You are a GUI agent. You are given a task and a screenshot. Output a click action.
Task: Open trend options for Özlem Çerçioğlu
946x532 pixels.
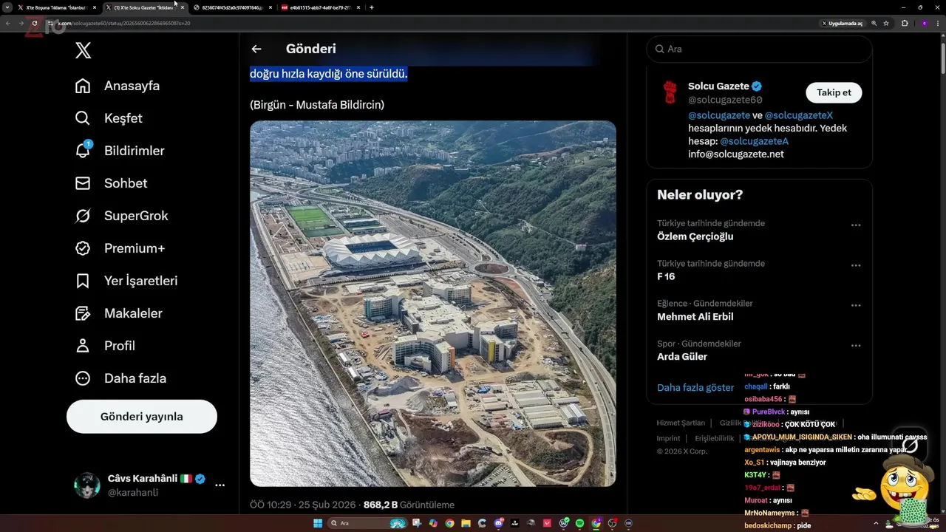point(856,225)
